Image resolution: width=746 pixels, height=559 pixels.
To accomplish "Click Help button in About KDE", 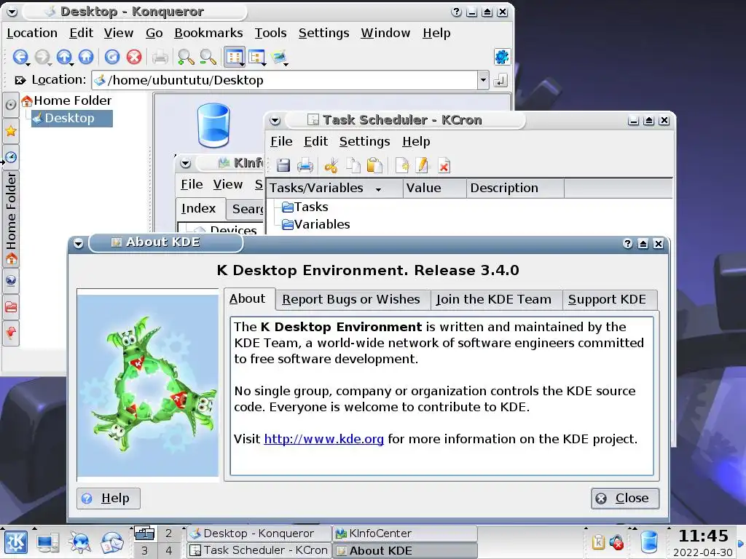I will click(108, 498).
